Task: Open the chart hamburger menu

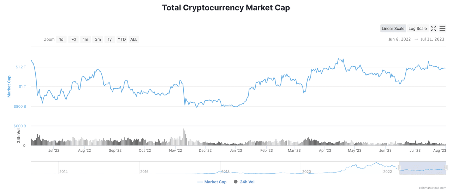Action: 442,29
